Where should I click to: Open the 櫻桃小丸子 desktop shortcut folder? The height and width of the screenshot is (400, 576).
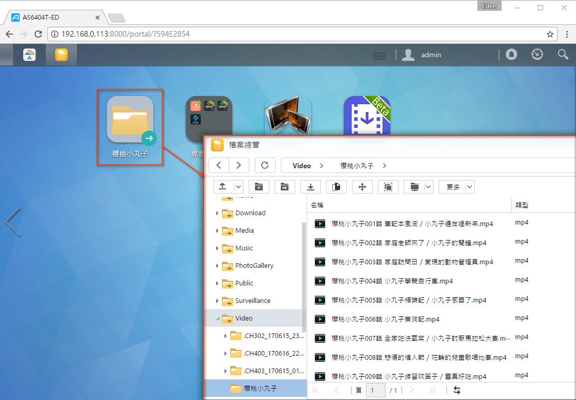click(130, 127)
